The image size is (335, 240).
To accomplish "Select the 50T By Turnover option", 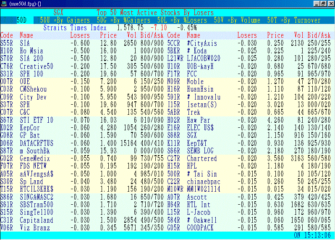I will [294, 20].
